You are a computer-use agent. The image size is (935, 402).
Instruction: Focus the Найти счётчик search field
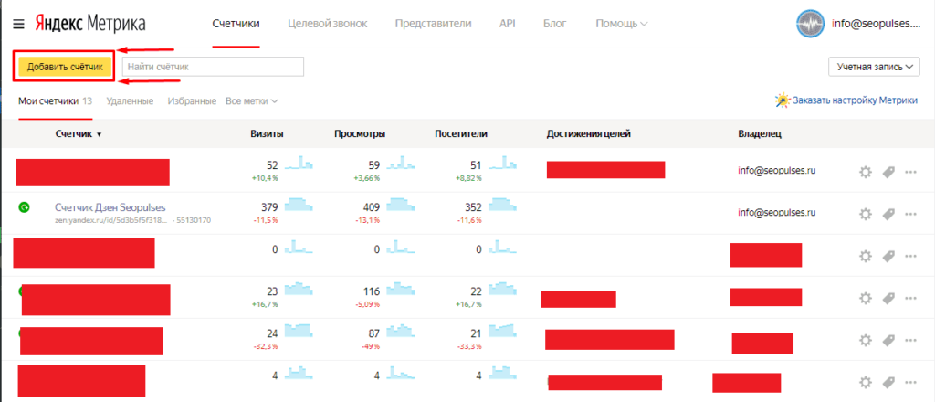213,67
